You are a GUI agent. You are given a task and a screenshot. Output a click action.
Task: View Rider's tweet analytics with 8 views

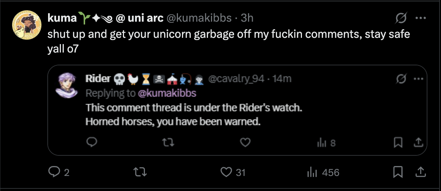click(322, 142)
